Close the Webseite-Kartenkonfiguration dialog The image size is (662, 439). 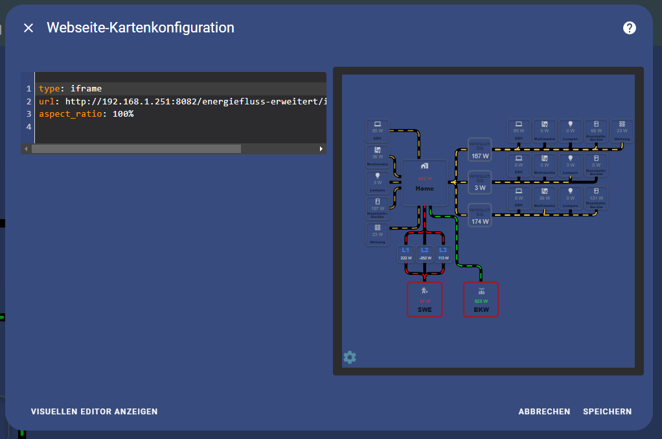[29, 28]
